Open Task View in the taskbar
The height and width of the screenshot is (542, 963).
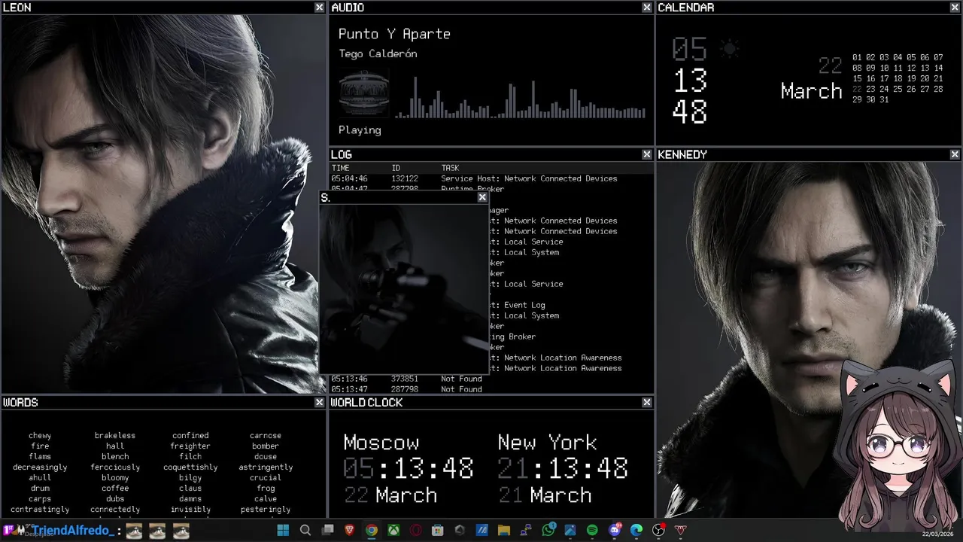click(327, 530)
